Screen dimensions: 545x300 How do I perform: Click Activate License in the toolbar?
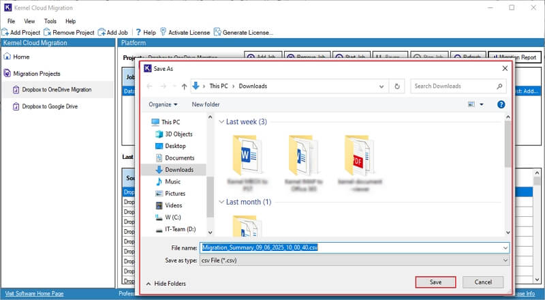pyautogui.click(x=185, y=32)
